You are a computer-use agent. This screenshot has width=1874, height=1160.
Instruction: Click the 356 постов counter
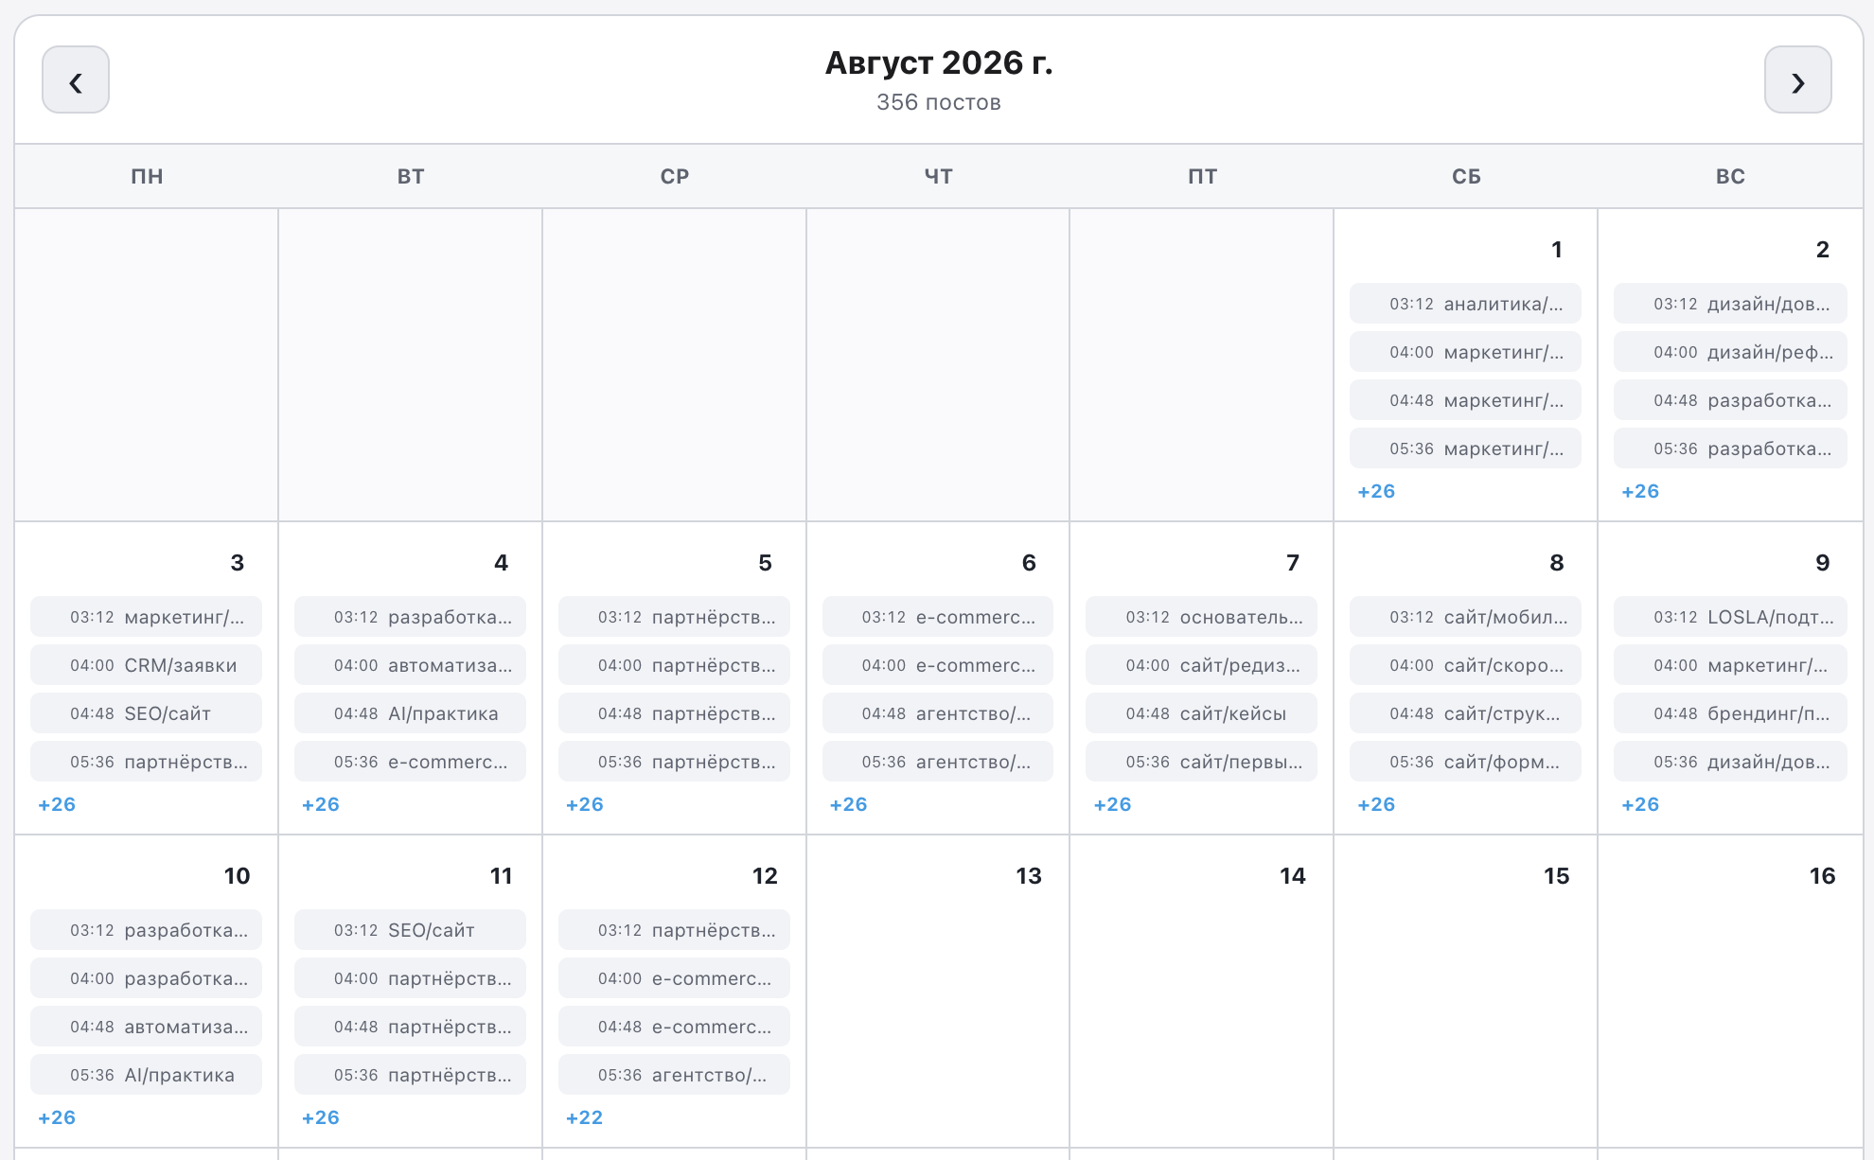pos(939,102)
